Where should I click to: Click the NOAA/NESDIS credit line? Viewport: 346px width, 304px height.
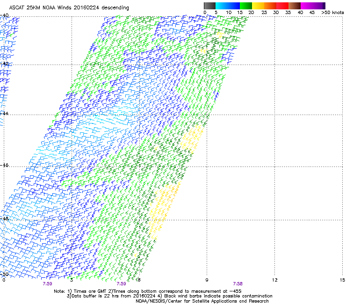202,301
